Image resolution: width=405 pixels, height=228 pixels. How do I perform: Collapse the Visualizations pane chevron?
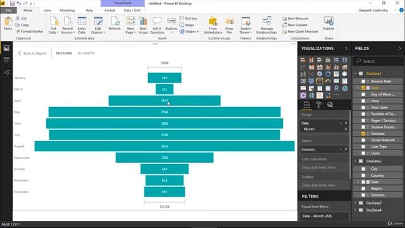(346, 48)
